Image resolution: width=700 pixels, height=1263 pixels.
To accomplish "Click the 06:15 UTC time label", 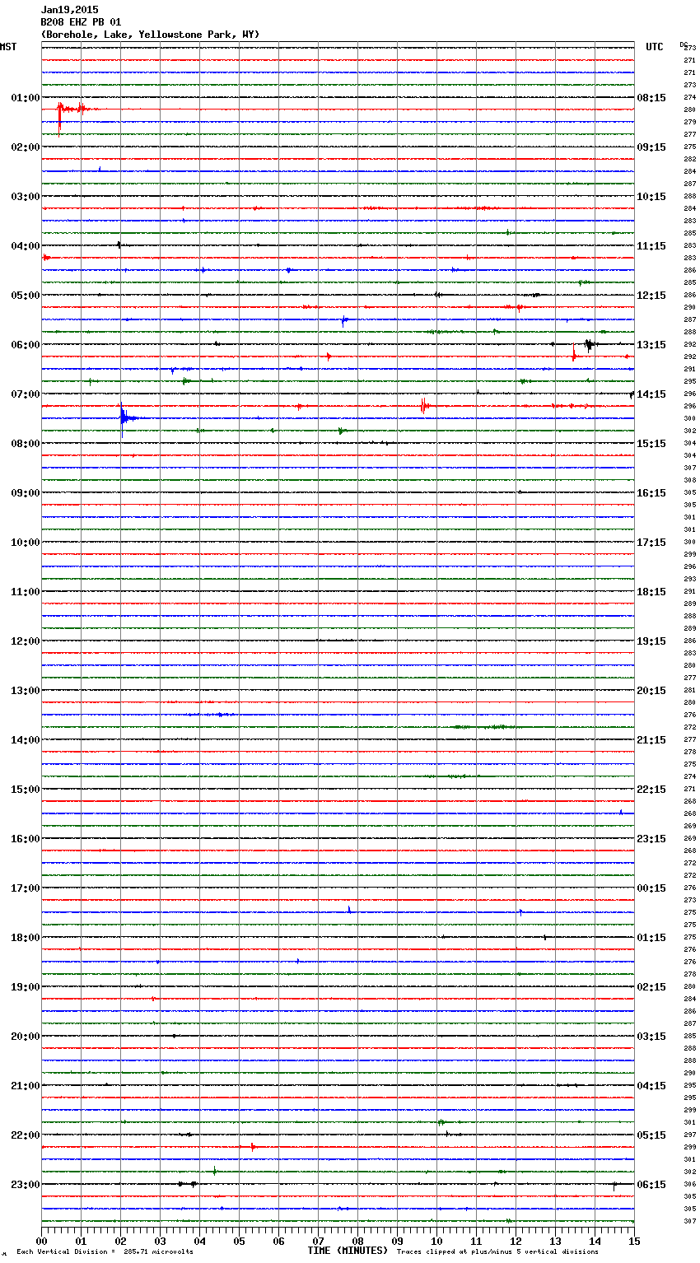I will coord(651,1185).
